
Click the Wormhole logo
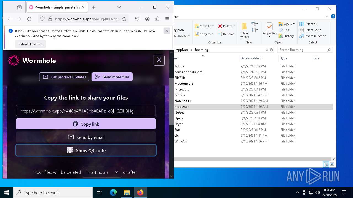32,61
